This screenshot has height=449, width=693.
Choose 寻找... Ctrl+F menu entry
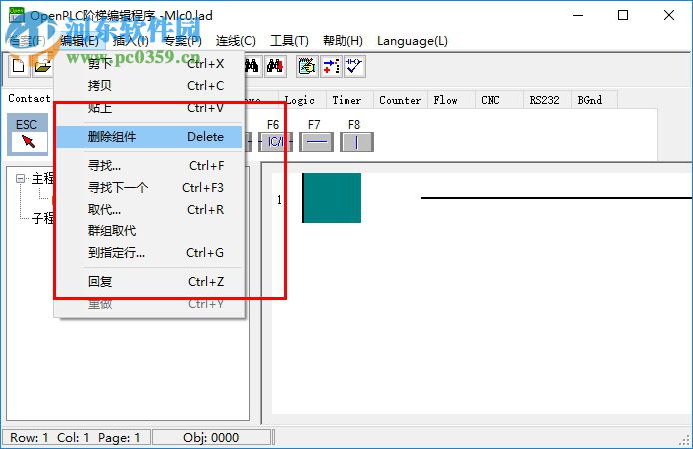click(x=149, y=165)
